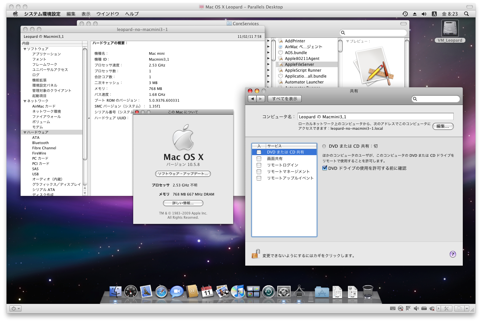The height and width of the screenshot is (323, 482).
Task: Click the lock icon in Sharing pane
Action: click(x=256, y=254)
